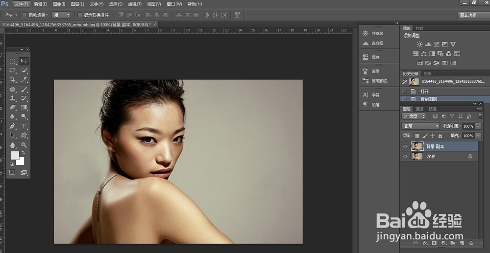
Task: Switch to the 通道 tab
Action: click(x=419, y=109)
